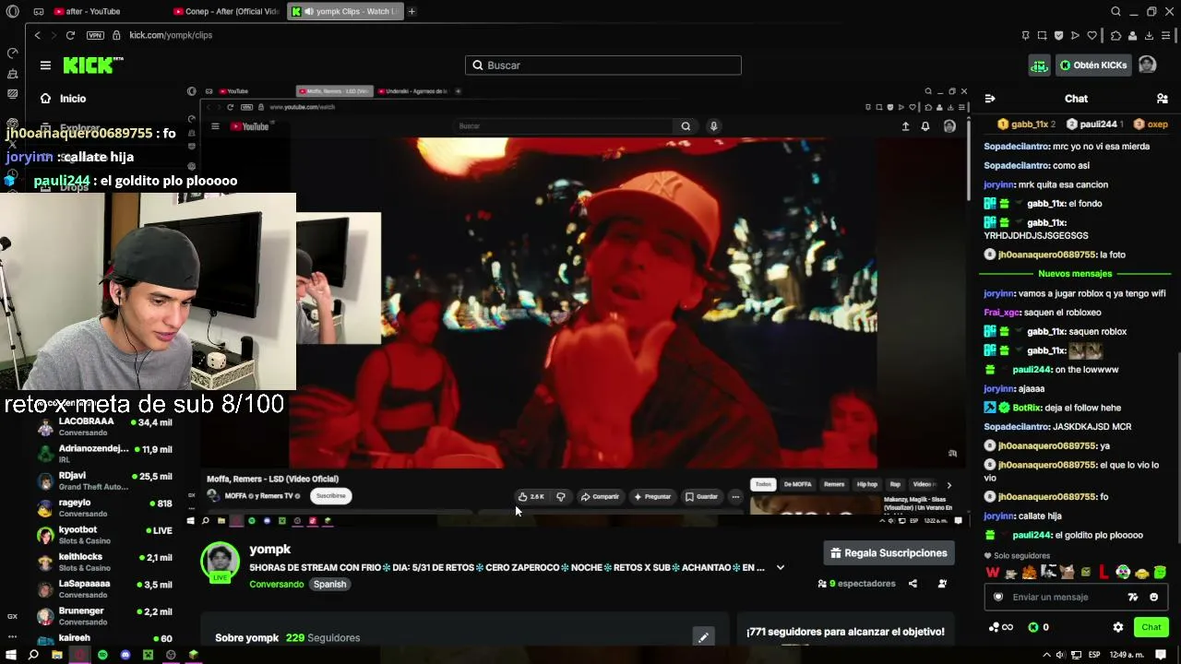This screenshot has width=1181, height=664.
Task: Open LACOBRAAA channel in sidebar
Action: click(103, 427)
